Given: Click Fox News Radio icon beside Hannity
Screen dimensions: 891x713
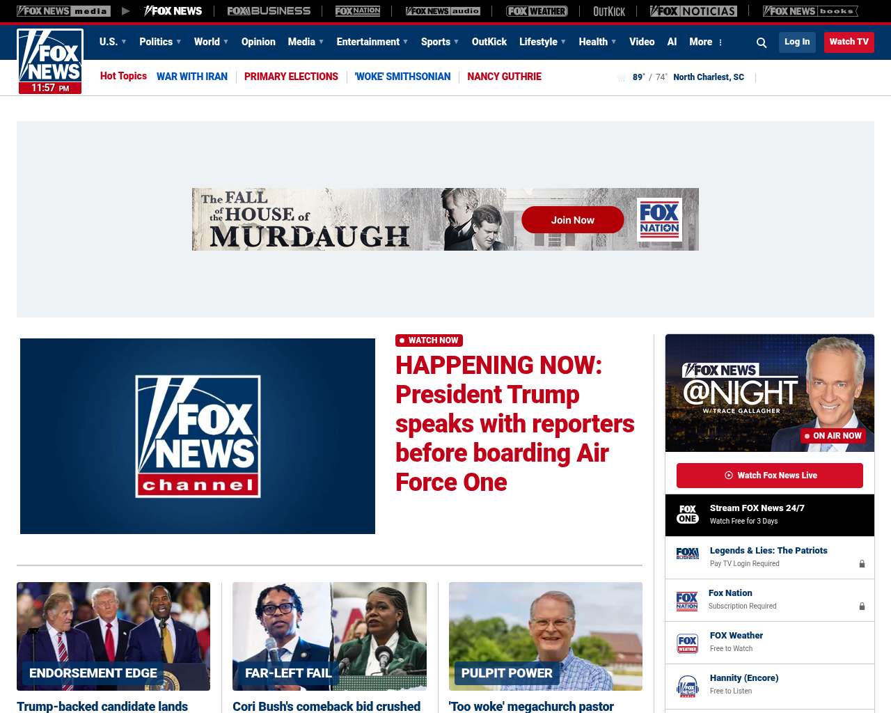Looking at the screenshot, I should 688,686.
